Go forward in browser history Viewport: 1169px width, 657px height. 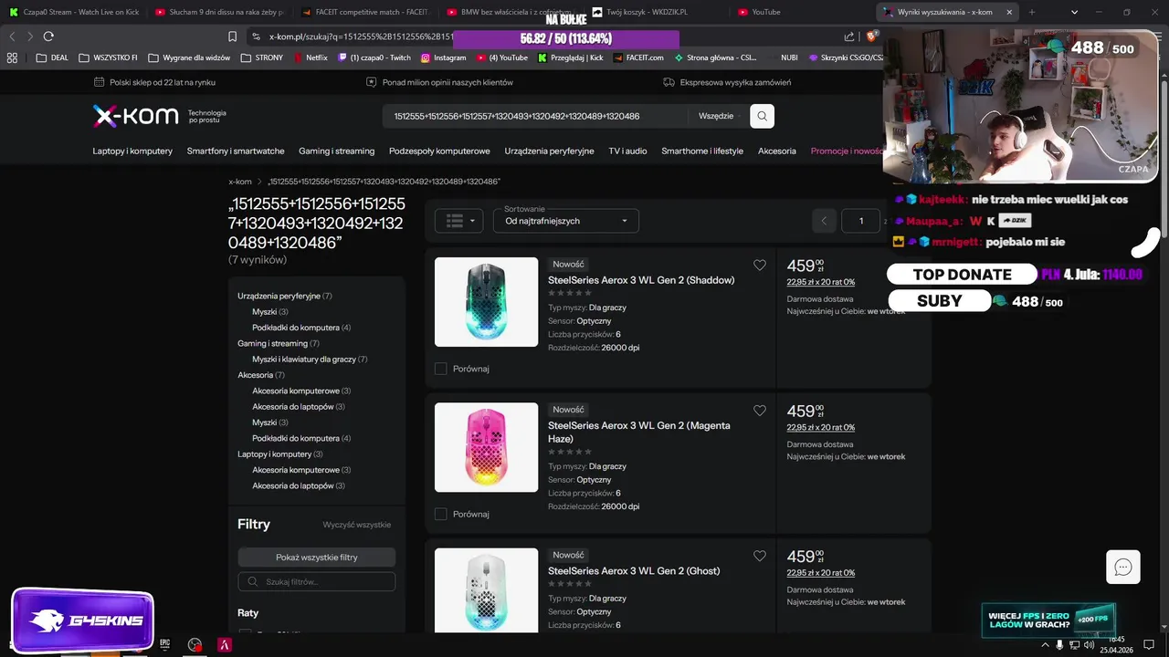(29, 36)
